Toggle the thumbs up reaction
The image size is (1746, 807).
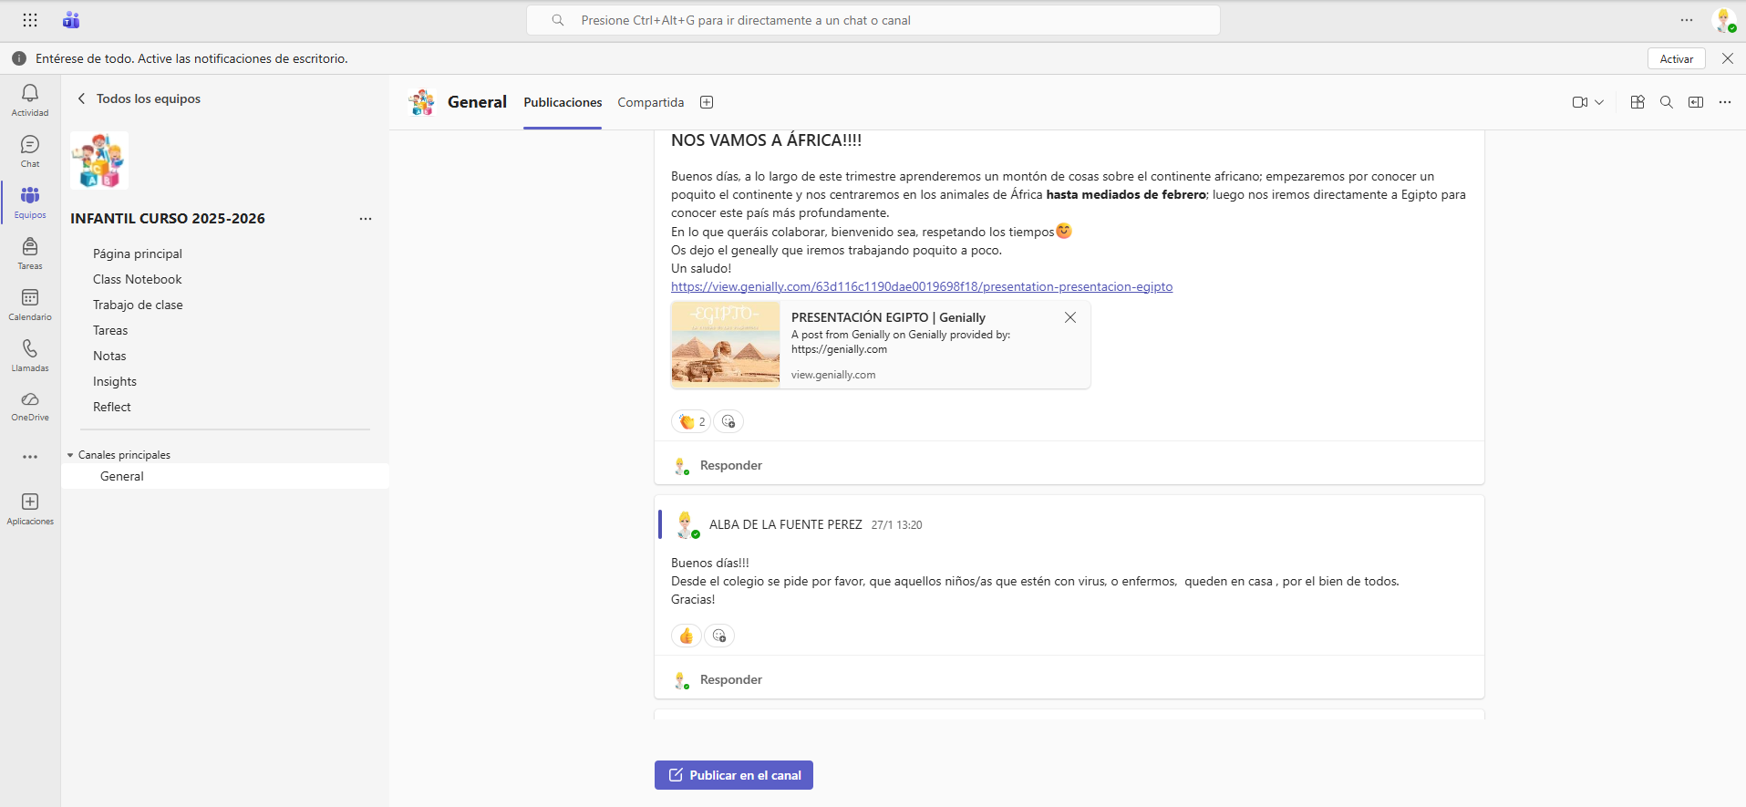point(687,636)
